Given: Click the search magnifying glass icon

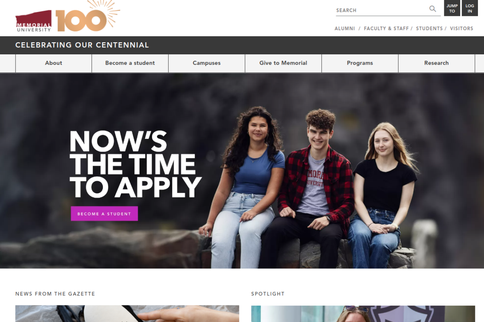Looking at the screenshot, I should coord(433,9).
